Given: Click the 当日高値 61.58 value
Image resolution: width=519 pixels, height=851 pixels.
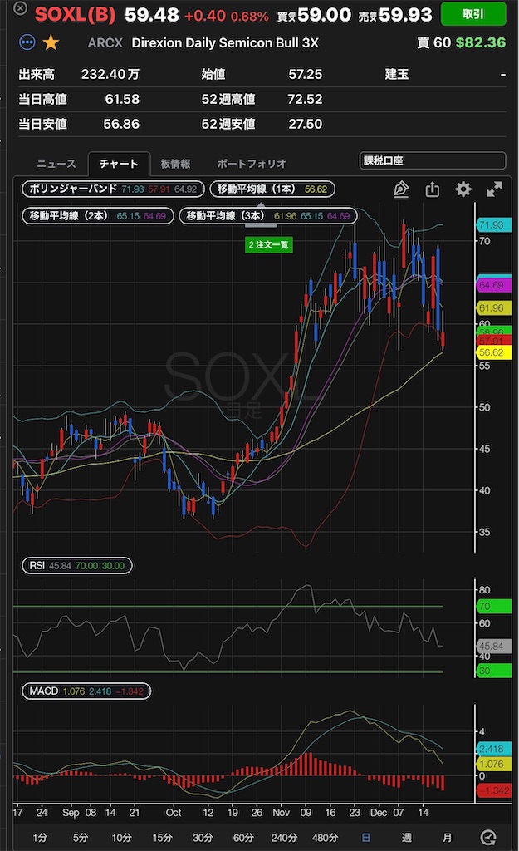Looking at the screenshot, I should 122,100.
